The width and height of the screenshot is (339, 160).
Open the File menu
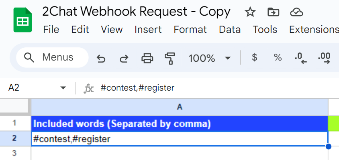(51, 29)
